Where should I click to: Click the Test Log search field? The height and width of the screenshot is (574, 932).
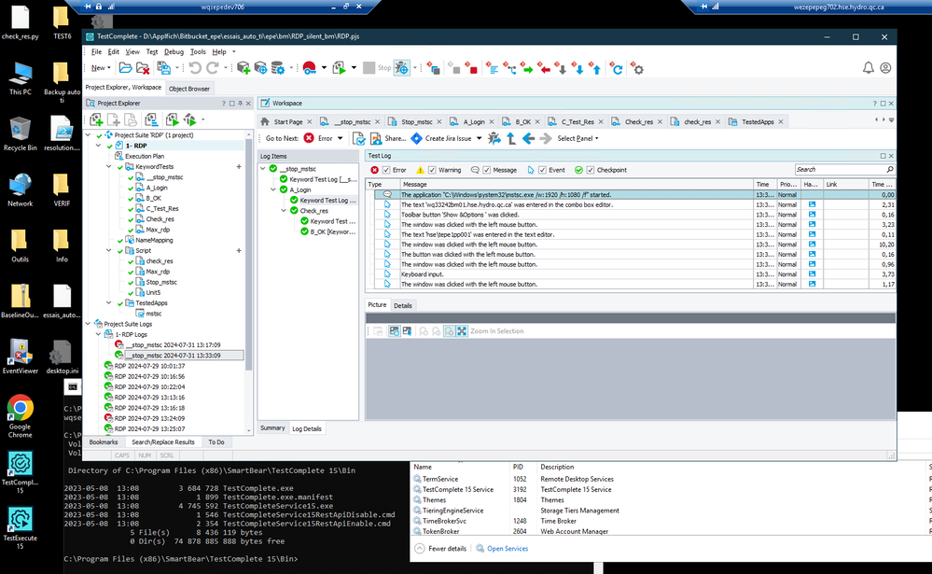(x=840, y=170)
